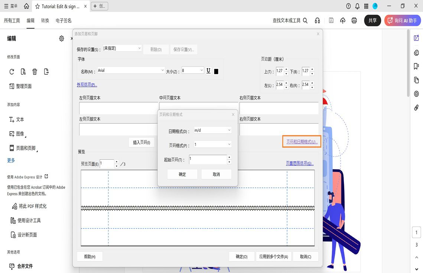Viewport: 423px width, 273px height.
Task: Click the print icon in the top toolbar
Action: coord(354,20)
